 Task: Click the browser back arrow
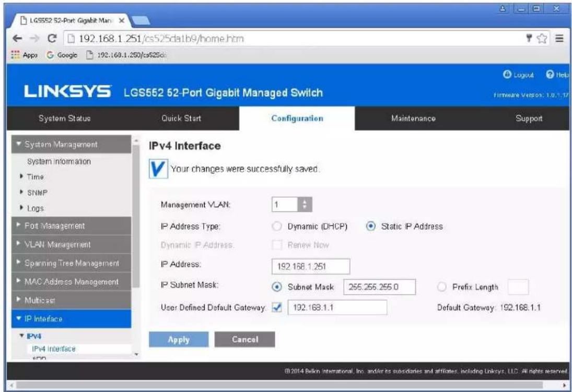(x=17, y=38)
